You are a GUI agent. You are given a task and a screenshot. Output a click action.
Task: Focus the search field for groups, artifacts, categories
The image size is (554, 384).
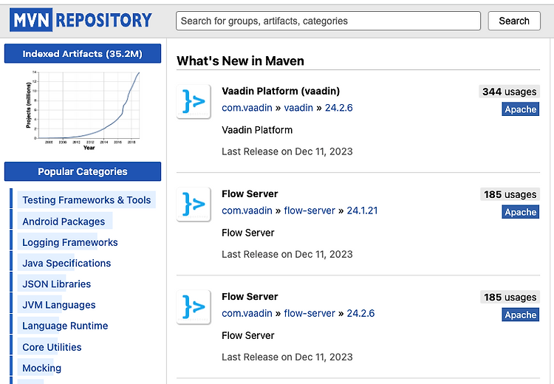pyautogui.click(x=328, y=21)
